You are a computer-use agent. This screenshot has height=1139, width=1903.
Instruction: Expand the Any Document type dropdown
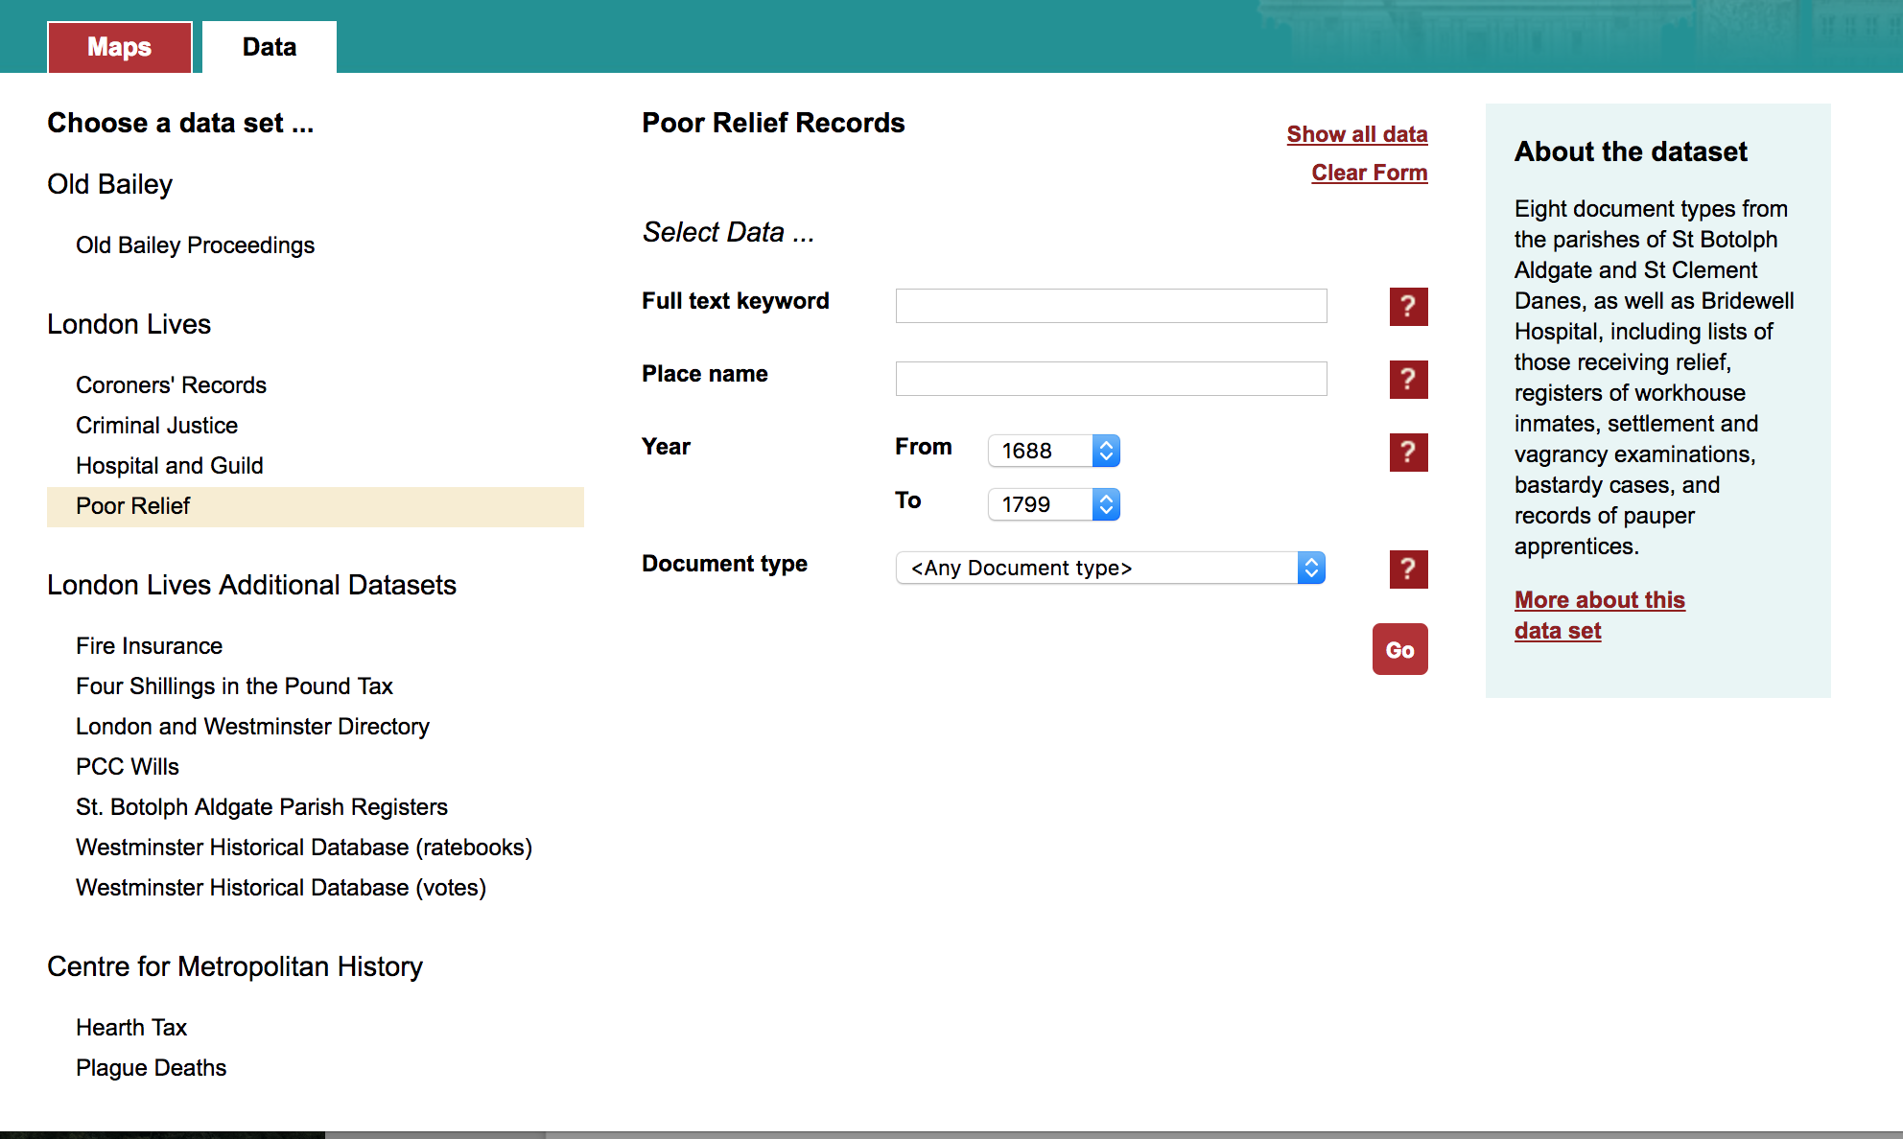click(1110, 568)
